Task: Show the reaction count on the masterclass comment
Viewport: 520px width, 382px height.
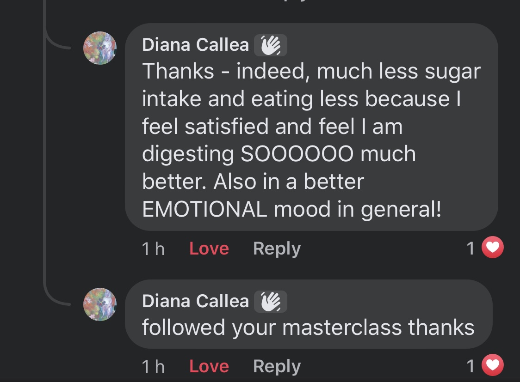Action: coord(471,366)
